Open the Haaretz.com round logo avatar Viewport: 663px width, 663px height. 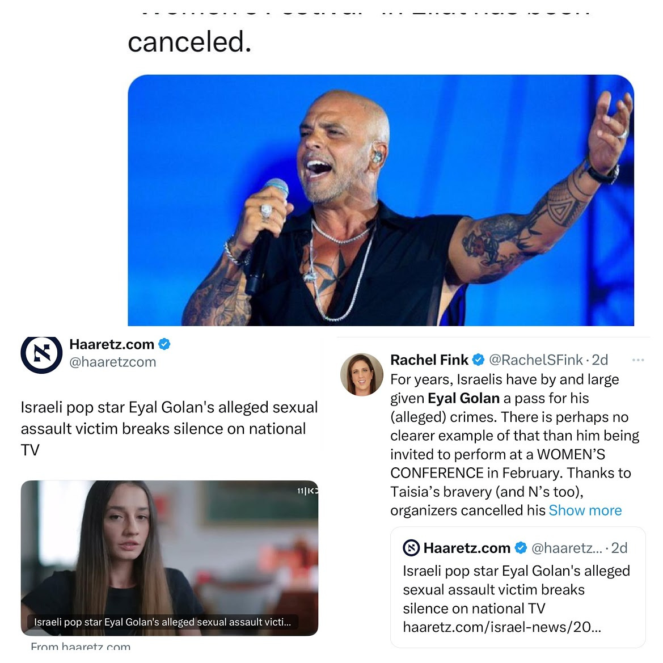(41, 354)
